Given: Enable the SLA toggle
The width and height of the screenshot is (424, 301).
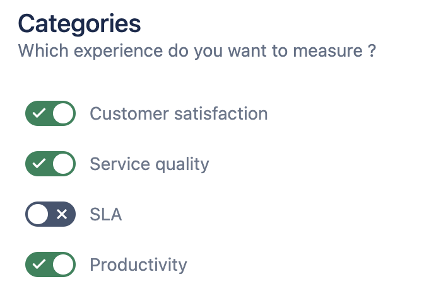Looking at the screenshot, I should click(50, 214).
